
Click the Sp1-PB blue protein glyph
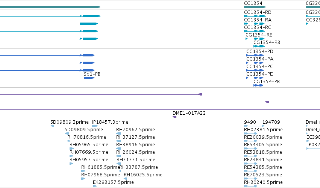pos(89,78)
